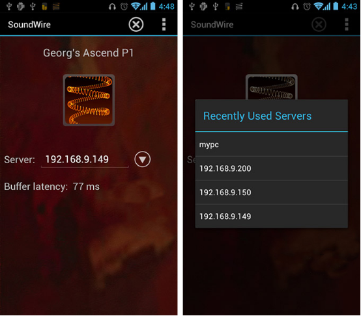Screen dimensions: 361x316
Task: Tap the SoundWire title in left screen
Action: [29, 25]
